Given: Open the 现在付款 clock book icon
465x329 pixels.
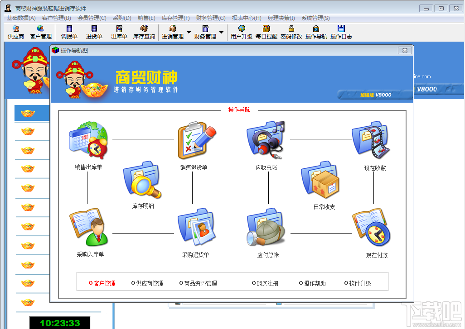Looking at the screenshot, I should pyautogui.click(x=371, y=228).
